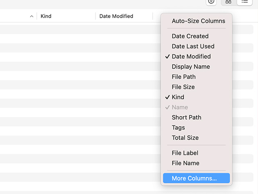Sort by the Date Modified header
258x194 pixels.
point(116,16)
